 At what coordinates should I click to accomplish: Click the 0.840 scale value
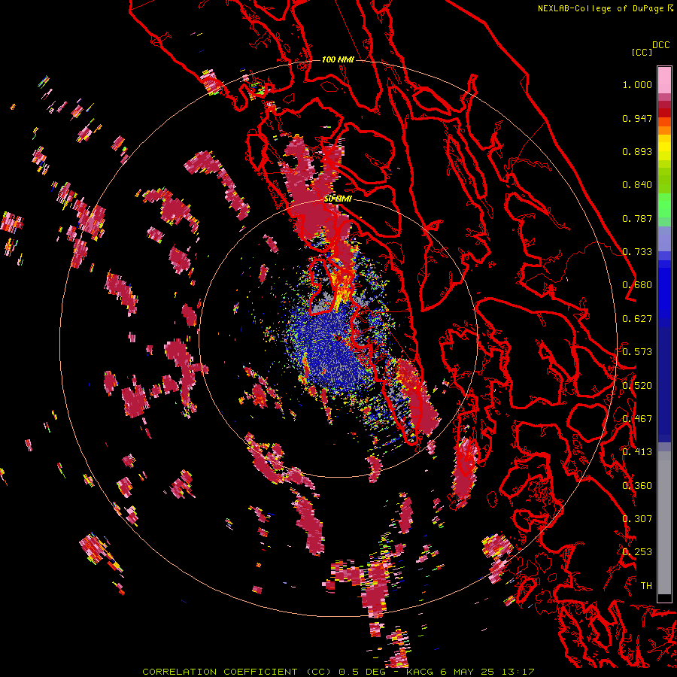pos(637,185)
